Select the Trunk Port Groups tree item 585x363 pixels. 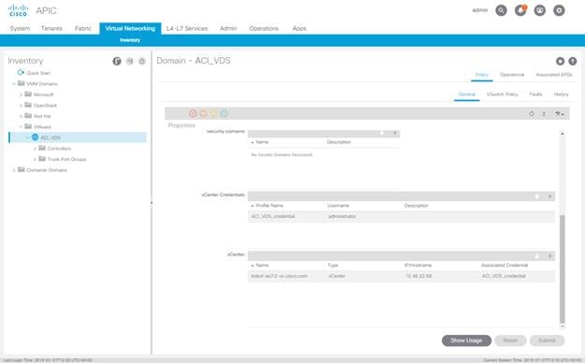point(66,159)
